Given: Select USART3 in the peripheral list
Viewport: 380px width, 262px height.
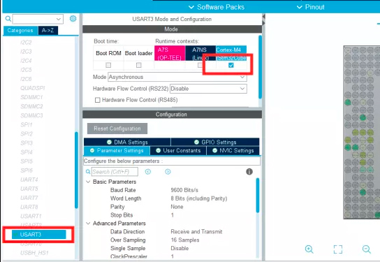Looking at the screenshot, I should point(39,234).
